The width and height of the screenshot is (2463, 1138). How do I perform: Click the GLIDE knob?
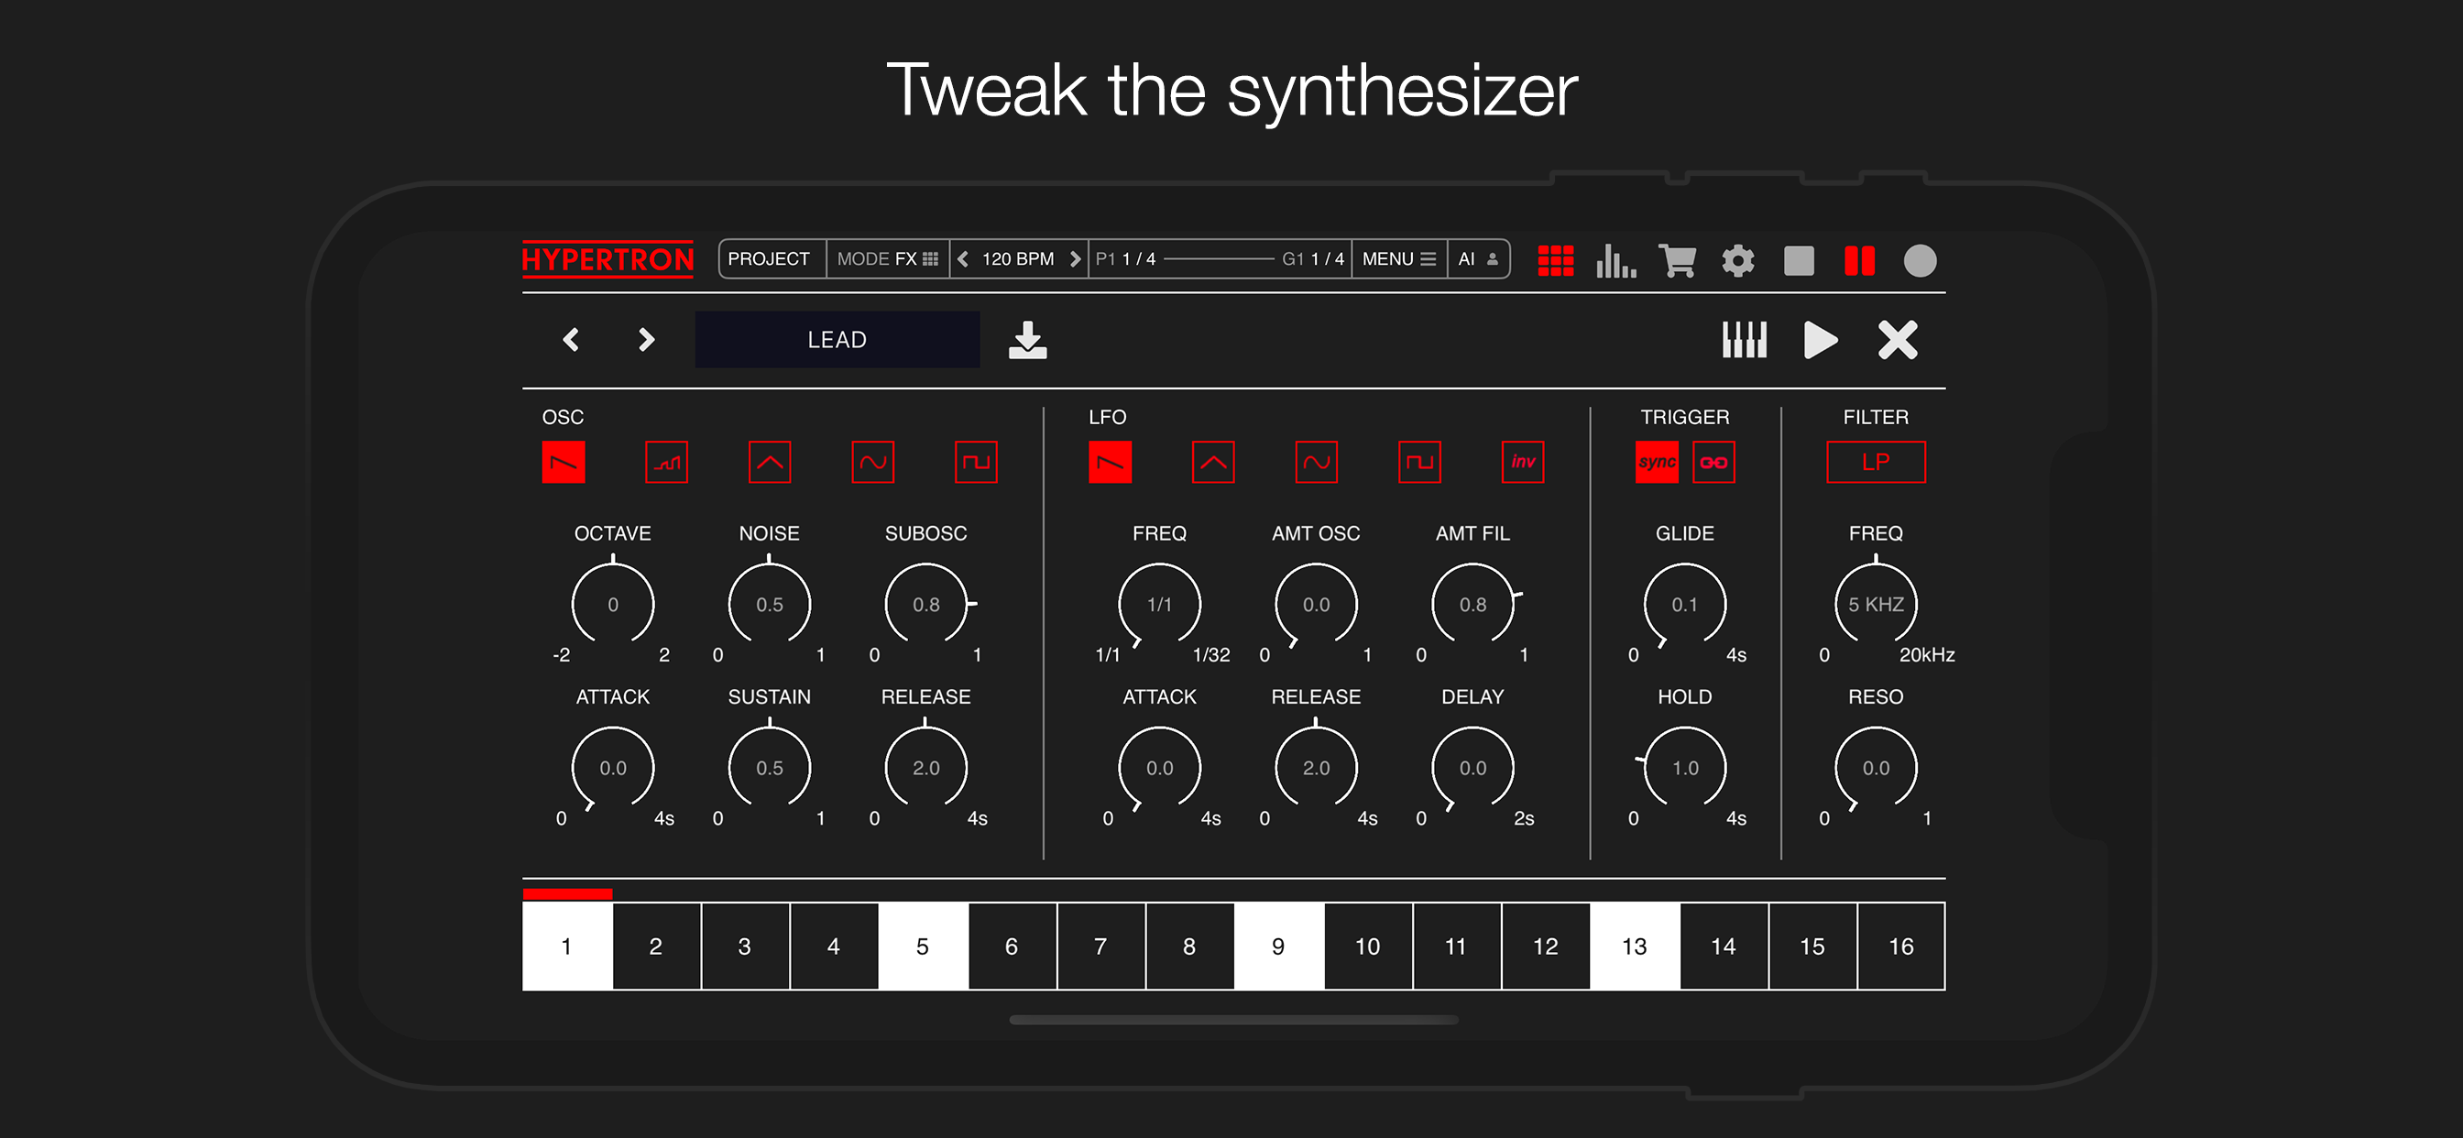coord(1685,605)
